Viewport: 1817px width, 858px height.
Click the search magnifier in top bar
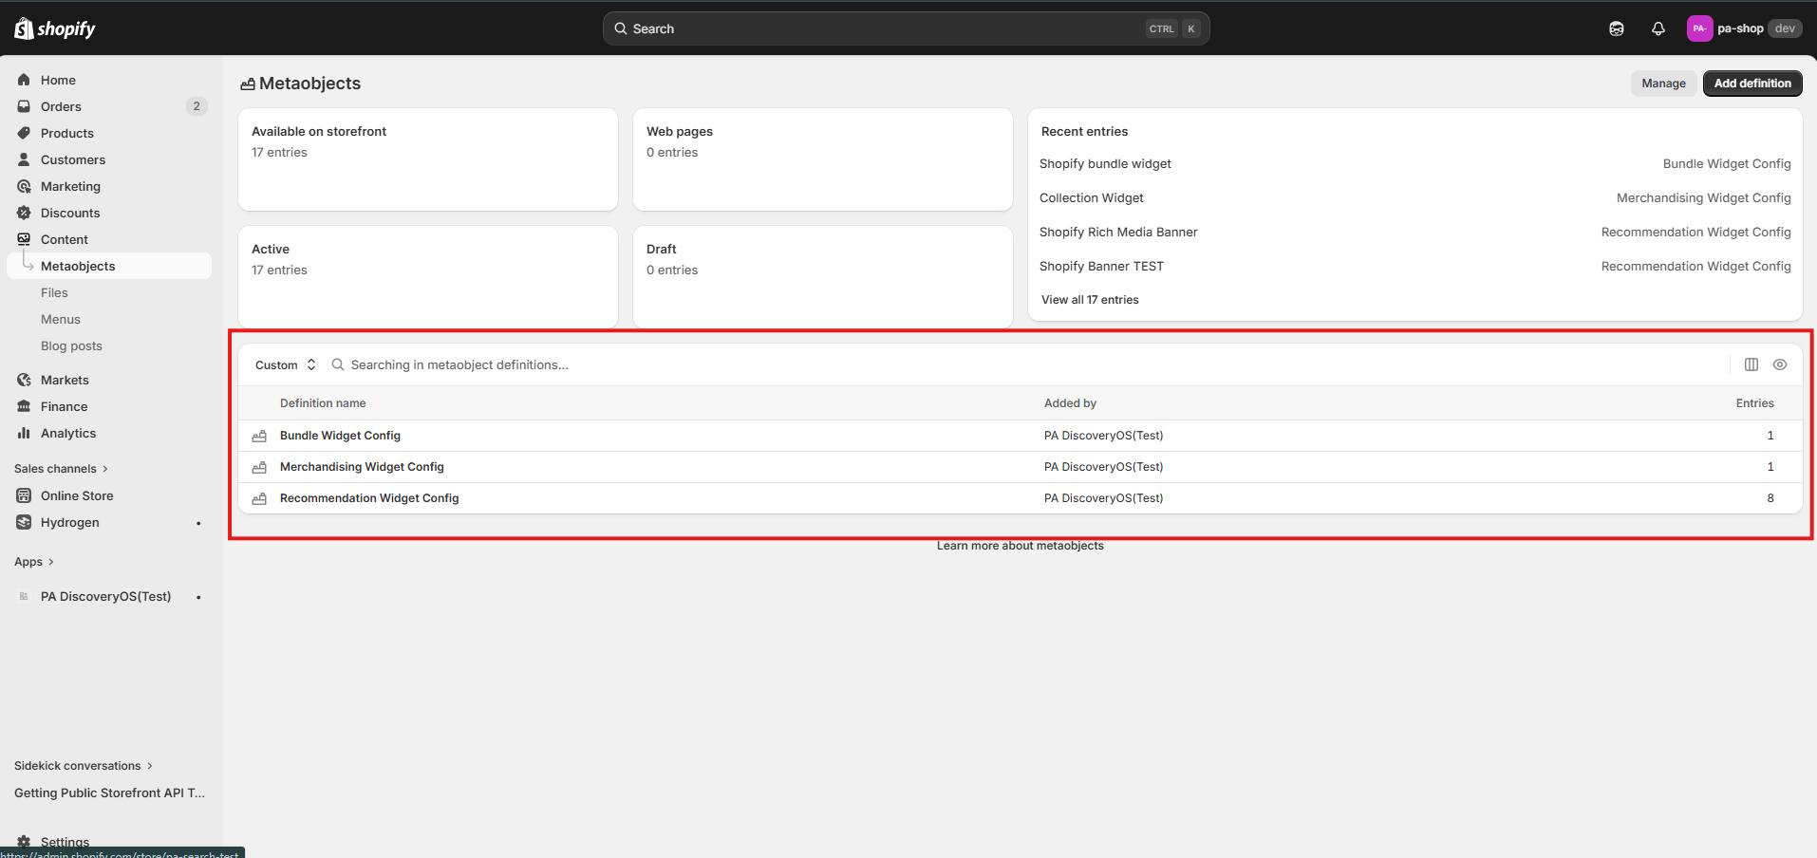tap(621, 28)
